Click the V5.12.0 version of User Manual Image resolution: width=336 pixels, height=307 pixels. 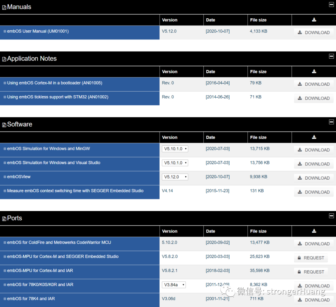(169, 31)
